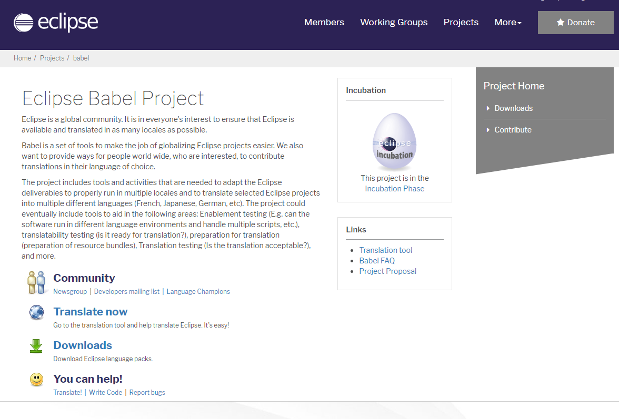Click the star icon on Donate button
The image size is (619, 419).
(560, 23)
